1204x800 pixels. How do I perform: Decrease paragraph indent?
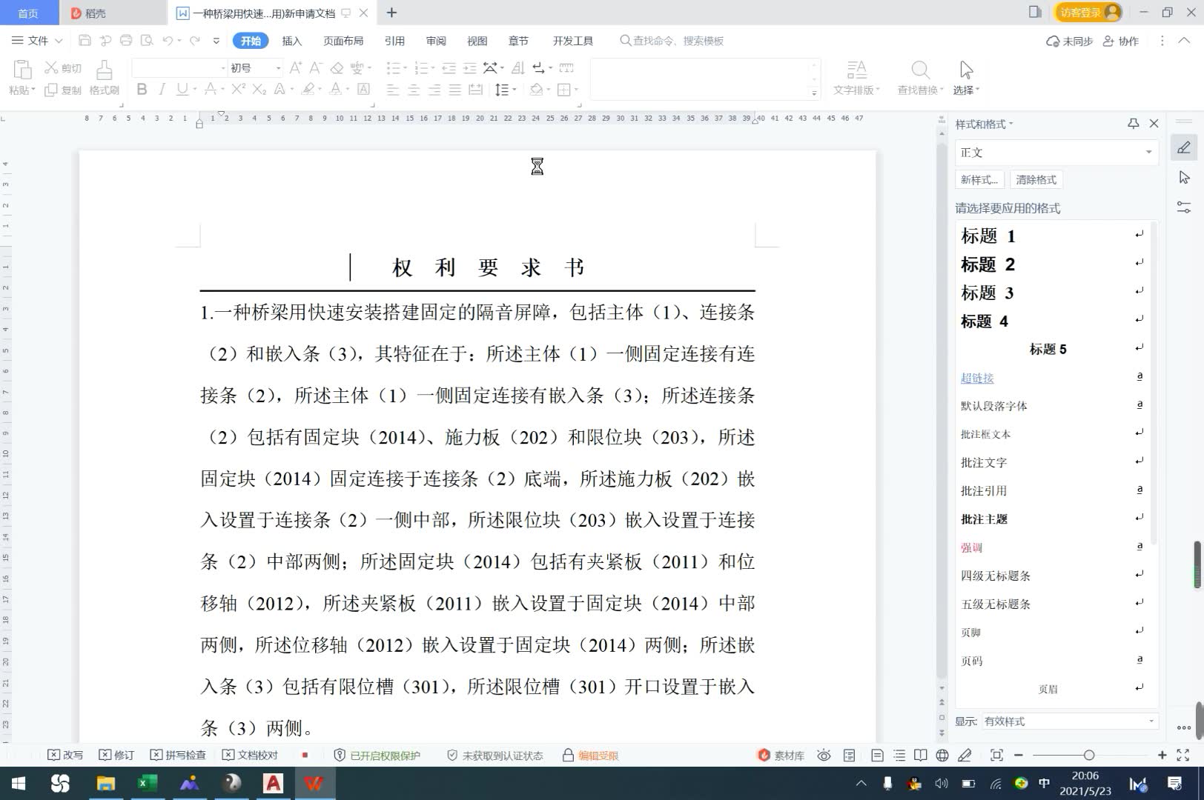click(449, 68)
